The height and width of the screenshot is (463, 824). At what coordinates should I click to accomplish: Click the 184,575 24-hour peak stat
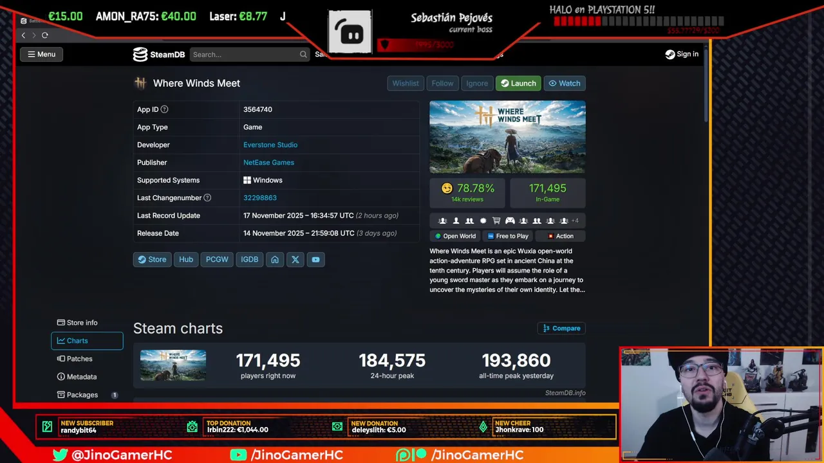pyautogui.click(x=392, y=366)
